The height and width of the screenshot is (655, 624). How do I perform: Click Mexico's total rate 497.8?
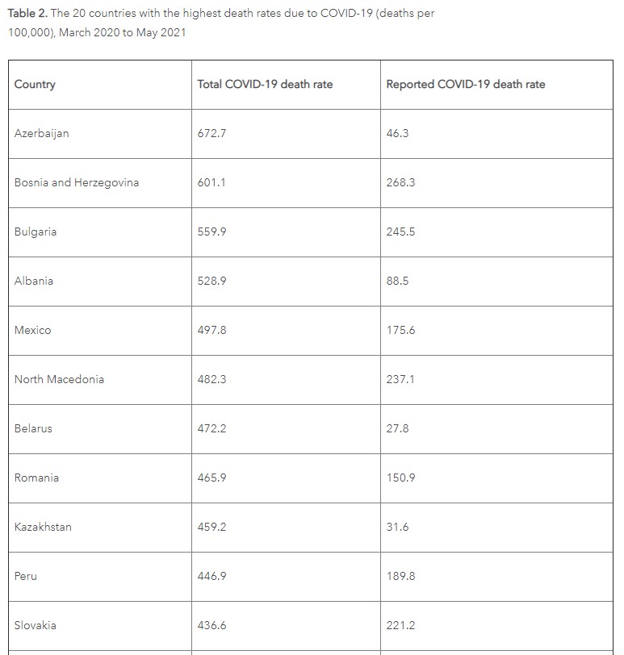[211, 330]
